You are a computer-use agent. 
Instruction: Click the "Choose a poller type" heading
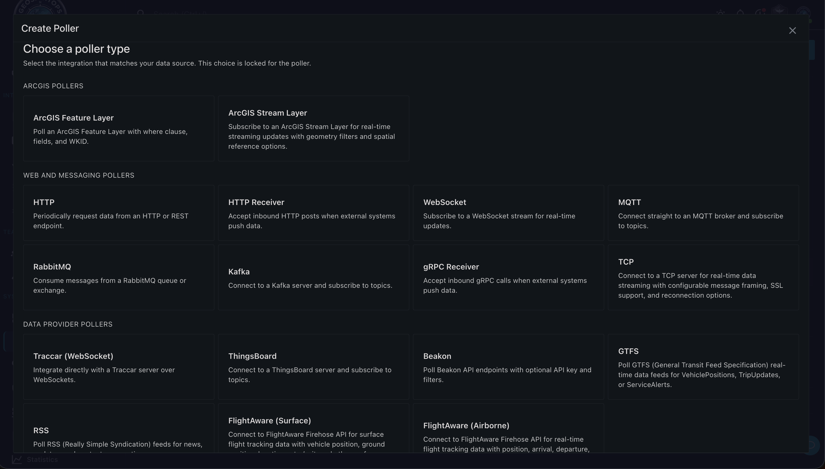click(x=76, y=49)
